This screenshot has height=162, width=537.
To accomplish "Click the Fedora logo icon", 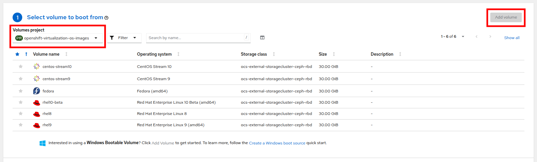I will 36,91.
